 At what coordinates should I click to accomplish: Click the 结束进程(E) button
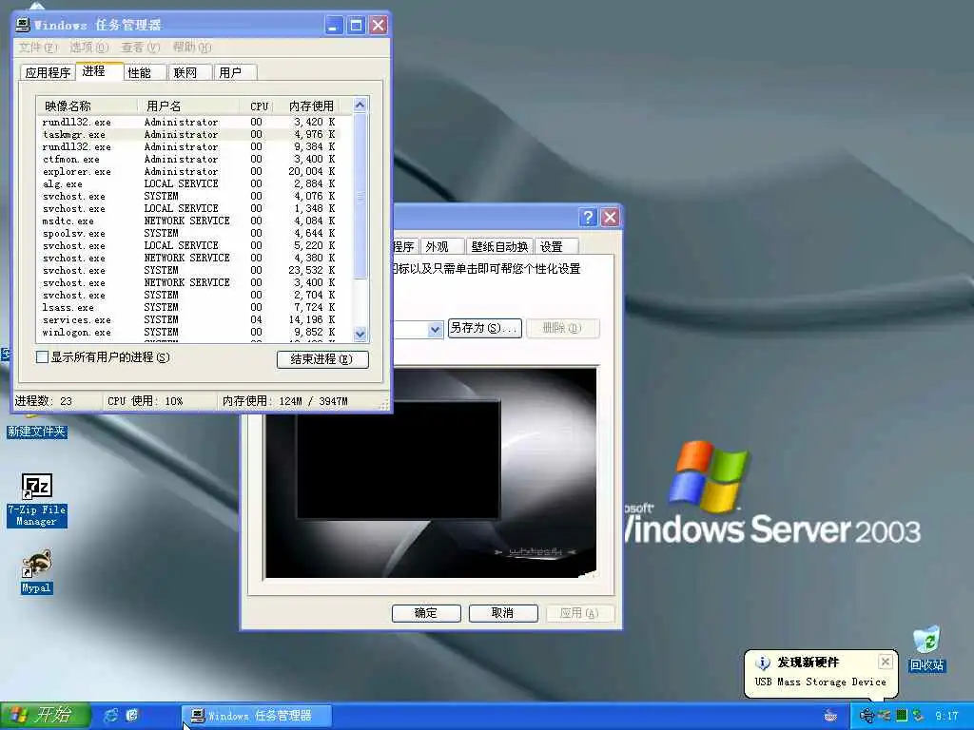(322, 359)
